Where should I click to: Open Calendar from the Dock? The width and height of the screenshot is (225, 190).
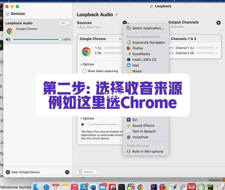(x=56, y=187)
